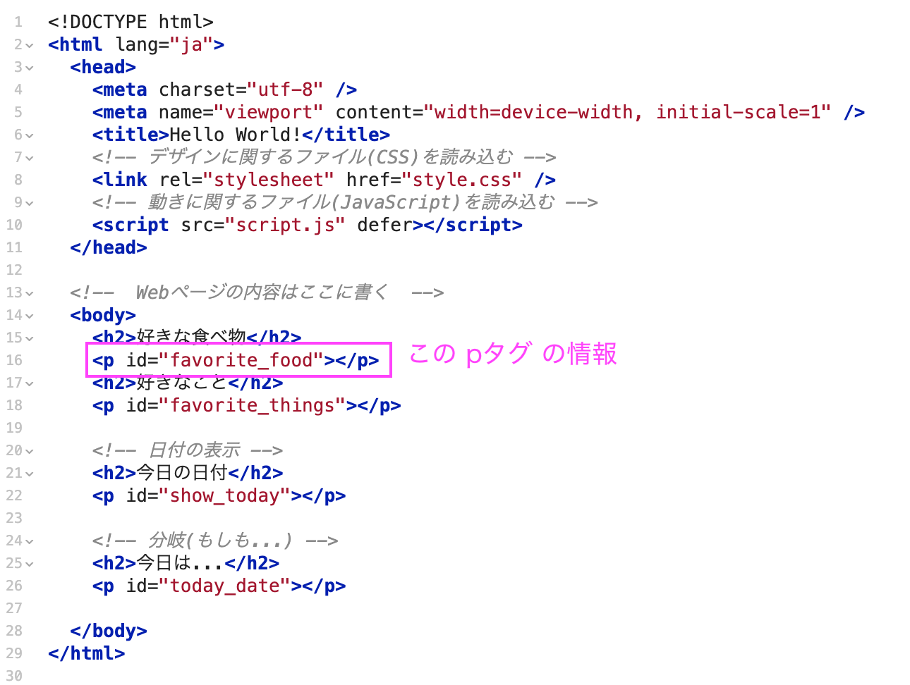Collapse the body tag fold arrow on line 14

[30, 316]
